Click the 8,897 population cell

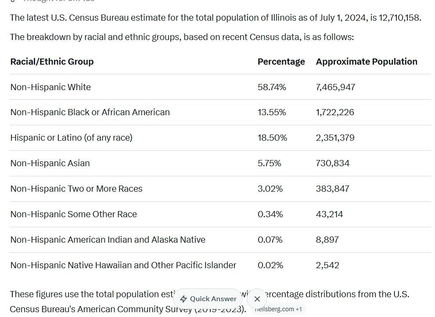point(327,240)
